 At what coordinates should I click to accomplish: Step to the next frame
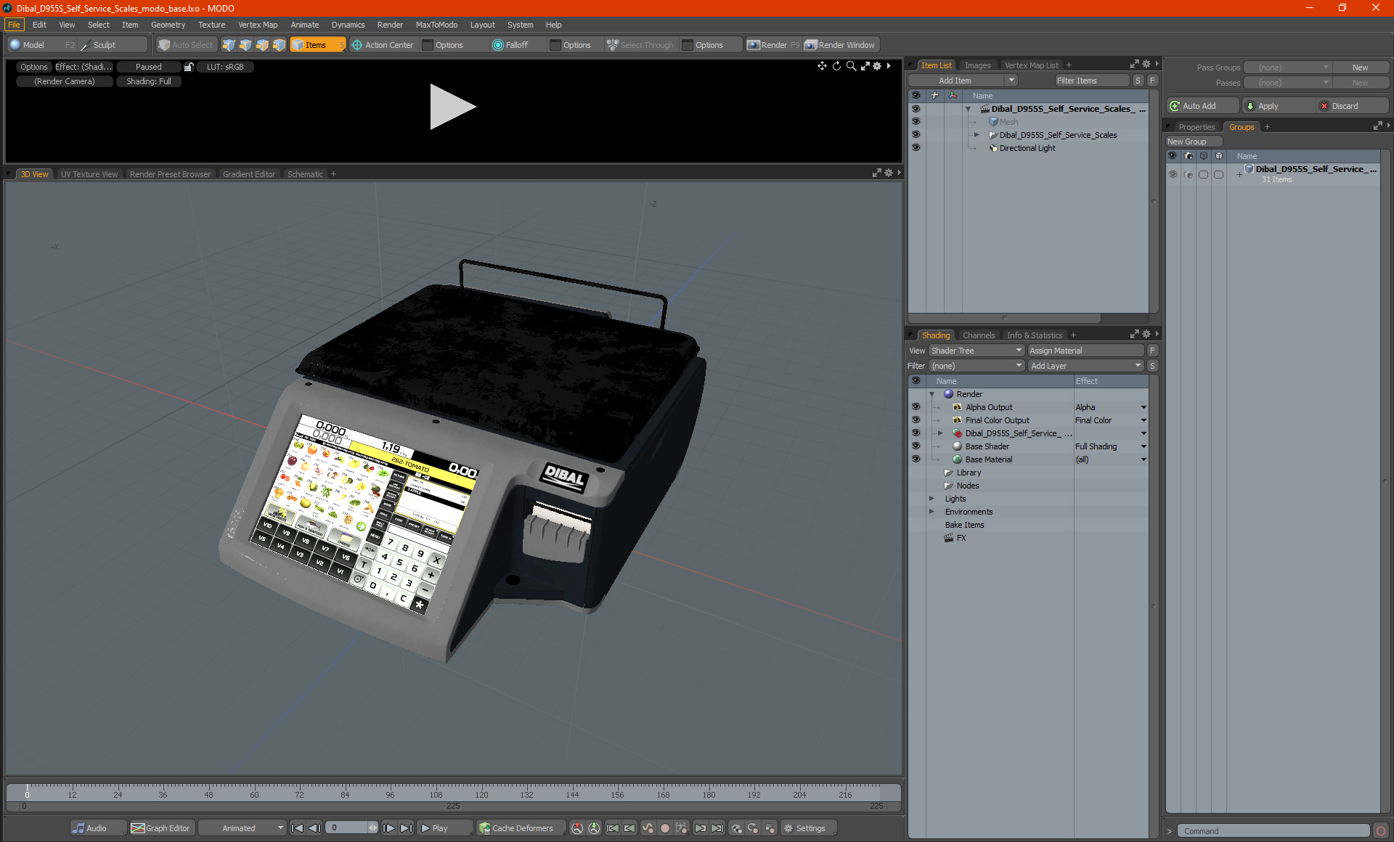click(x=388, y=828)
